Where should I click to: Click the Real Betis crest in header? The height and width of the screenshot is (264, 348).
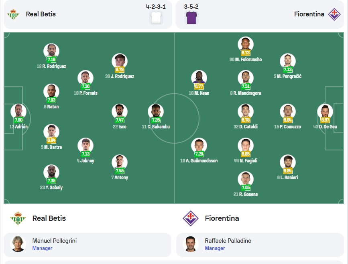(x=13, y=14)
